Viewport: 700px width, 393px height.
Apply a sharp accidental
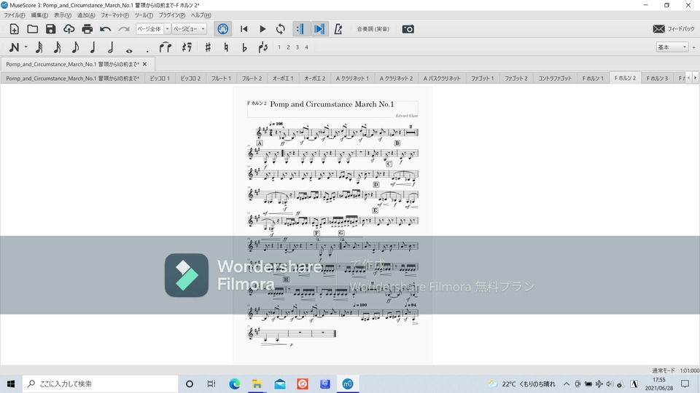(x=208, y=47)
